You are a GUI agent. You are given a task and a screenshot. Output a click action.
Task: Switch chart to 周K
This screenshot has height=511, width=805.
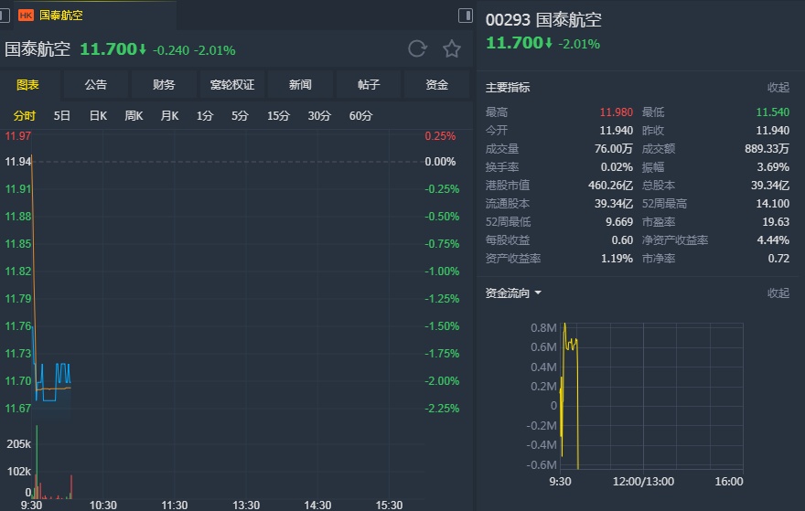click(x=134, y=116)
